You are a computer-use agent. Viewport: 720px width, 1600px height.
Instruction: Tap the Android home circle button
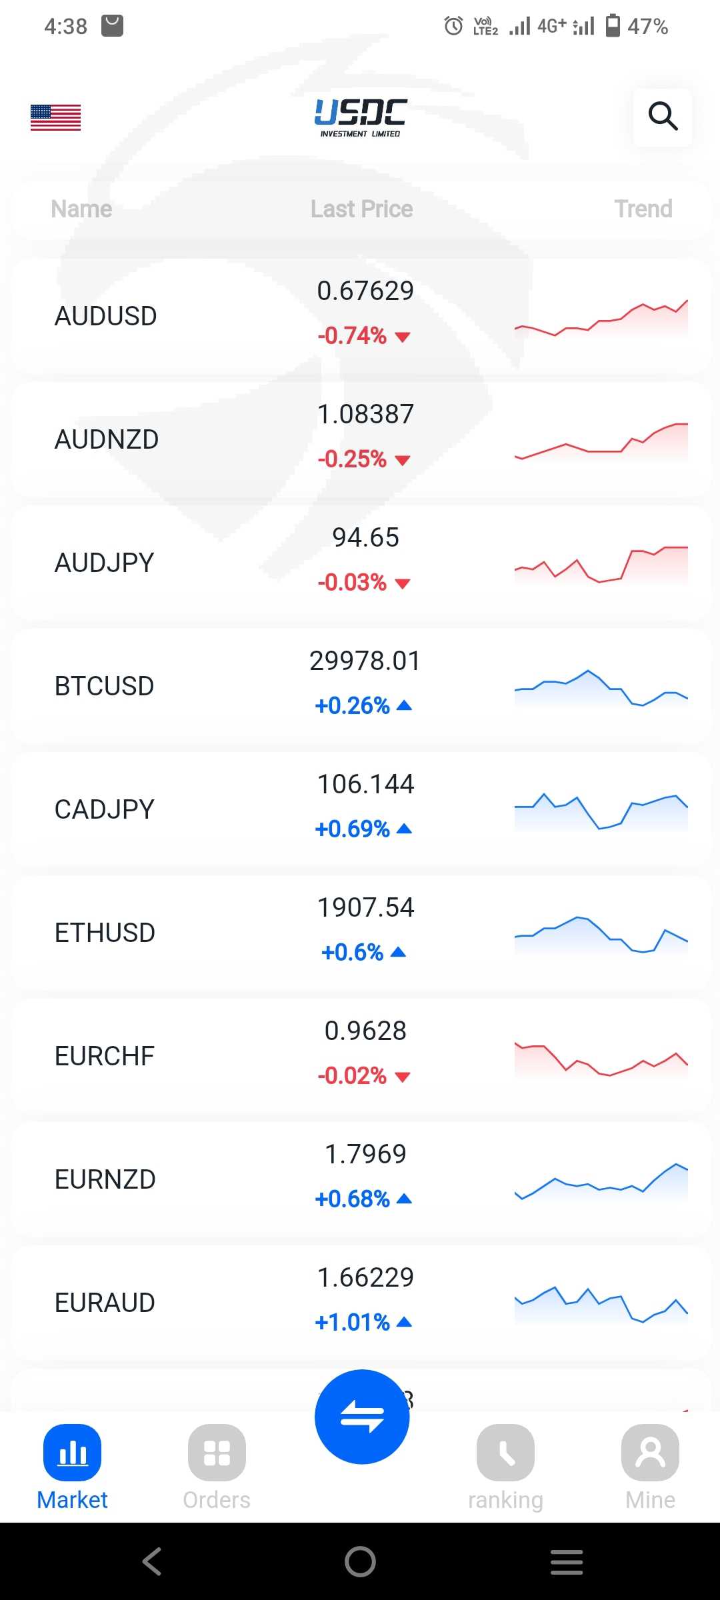360,1561
